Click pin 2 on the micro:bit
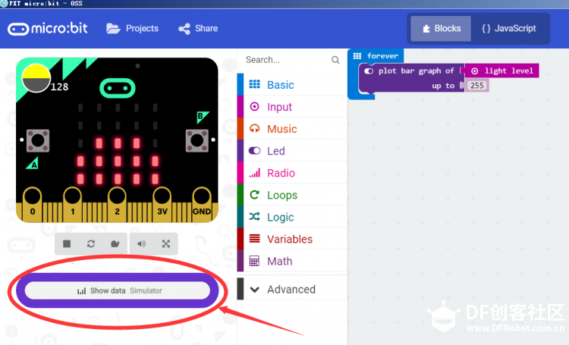This screenshot has width=569, height=345. click(117, 204)
